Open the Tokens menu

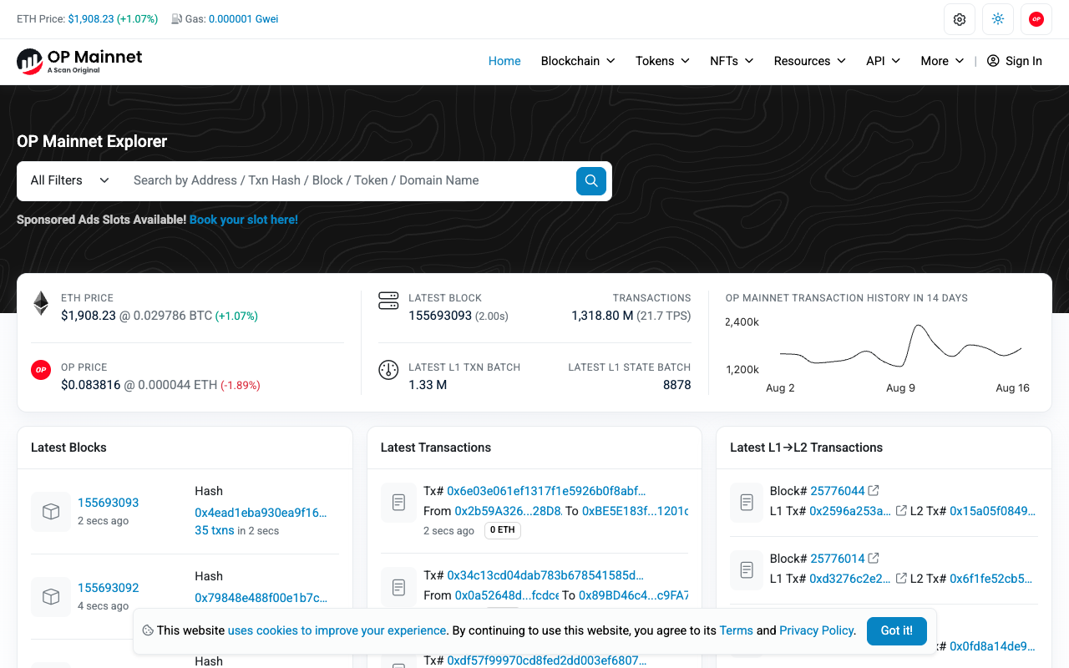pyautogui.click(x=662, y=61)
